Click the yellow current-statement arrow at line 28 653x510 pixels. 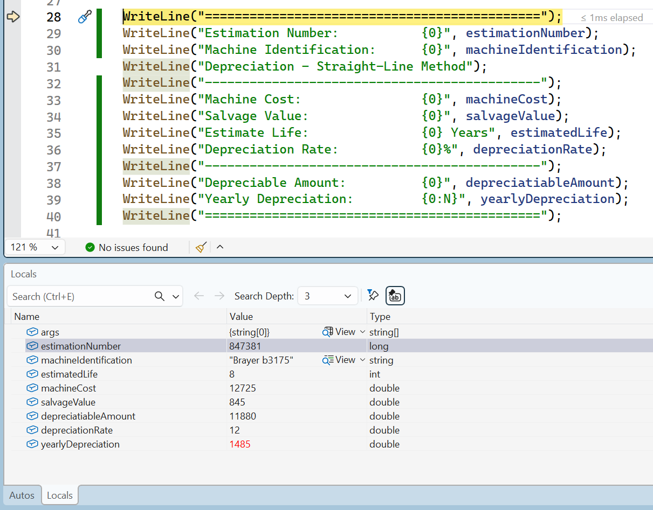click(13, 17)
